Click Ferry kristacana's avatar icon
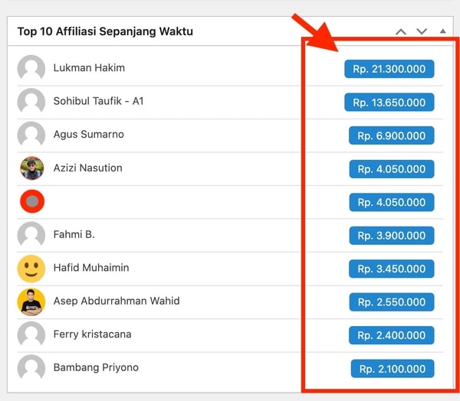 [31, 335]
